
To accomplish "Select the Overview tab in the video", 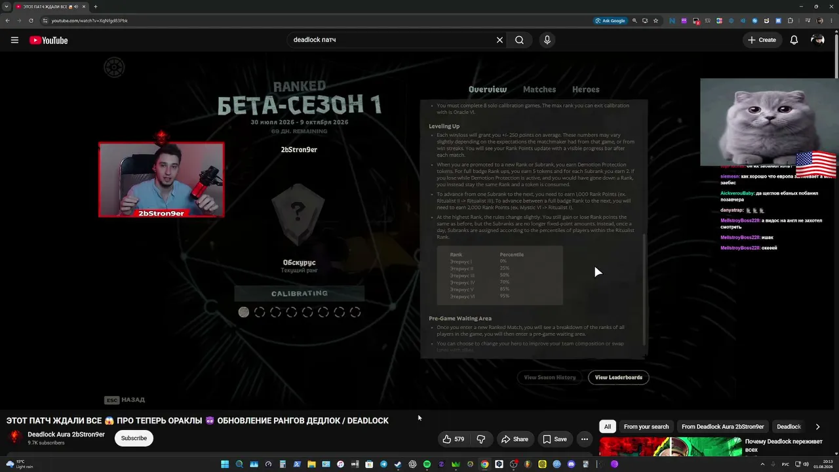I will [488, 89].
